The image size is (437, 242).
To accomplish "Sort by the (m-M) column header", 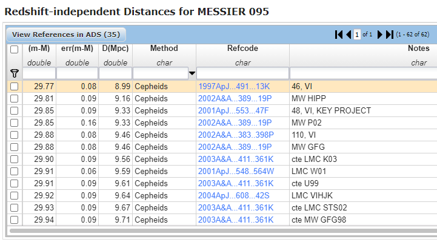I will coord(39,49).
